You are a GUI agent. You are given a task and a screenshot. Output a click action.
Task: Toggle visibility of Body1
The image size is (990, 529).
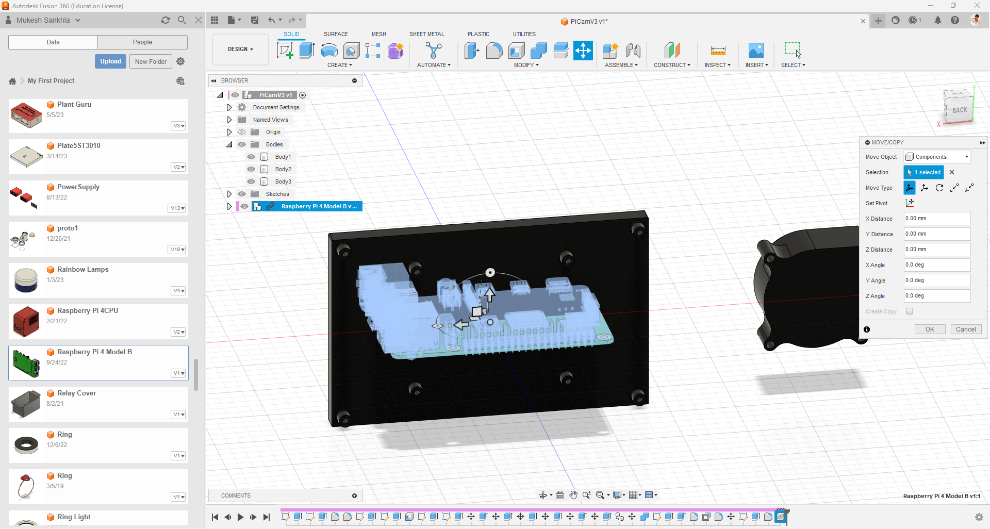251,157
